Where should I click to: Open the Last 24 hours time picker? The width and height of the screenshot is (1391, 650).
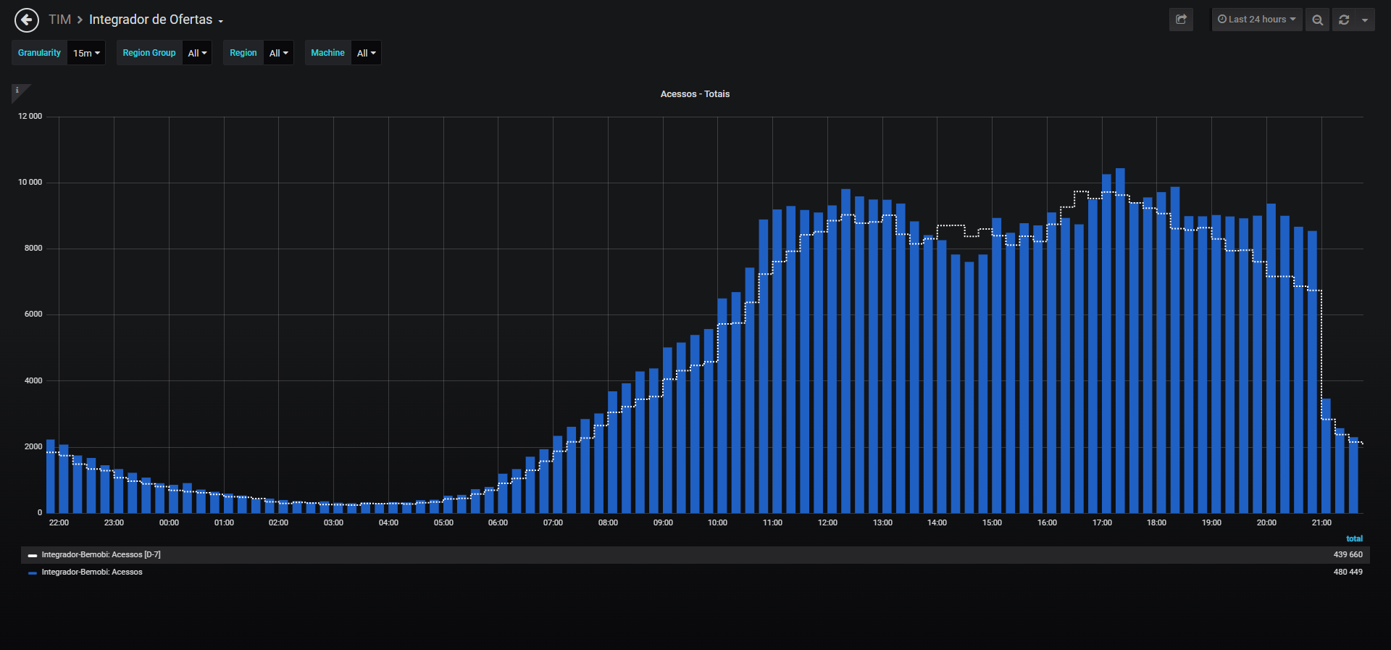[1257, 20]
